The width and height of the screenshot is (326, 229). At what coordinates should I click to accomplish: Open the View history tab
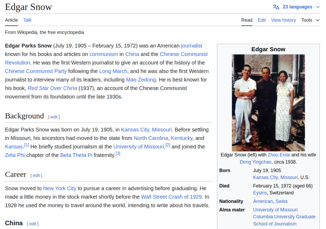point(283,20)
